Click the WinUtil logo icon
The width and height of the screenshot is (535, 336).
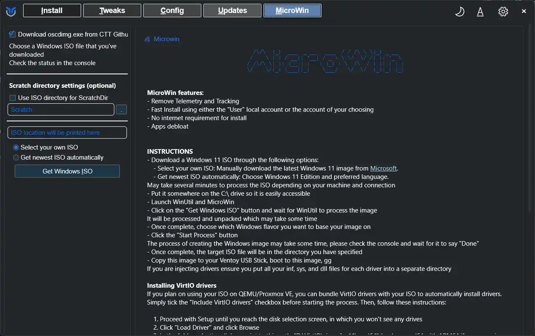(x=11, y=11)
